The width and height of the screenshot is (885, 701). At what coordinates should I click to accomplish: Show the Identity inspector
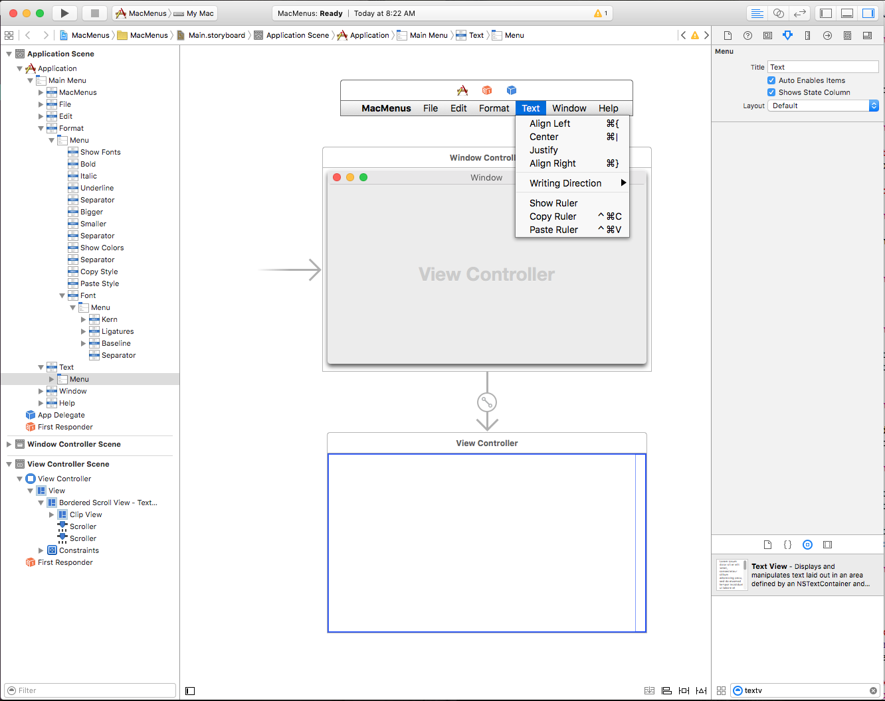pos(767,36)
